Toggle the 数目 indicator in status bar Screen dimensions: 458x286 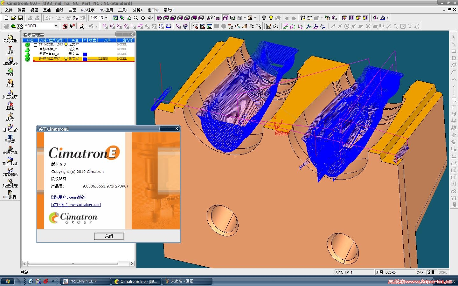point(431,272)
